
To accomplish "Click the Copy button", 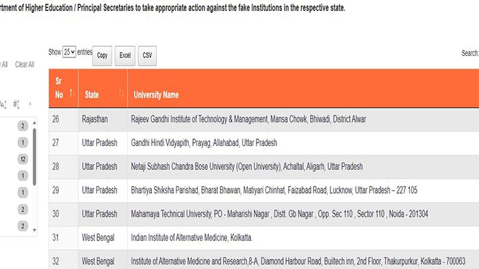I will (x=103, y=55).
